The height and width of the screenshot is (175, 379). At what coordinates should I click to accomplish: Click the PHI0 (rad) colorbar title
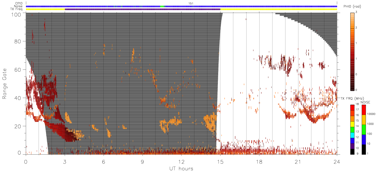point(352,7)
